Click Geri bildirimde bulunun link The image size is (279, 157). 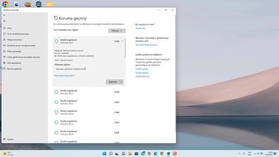click(146, 45)
